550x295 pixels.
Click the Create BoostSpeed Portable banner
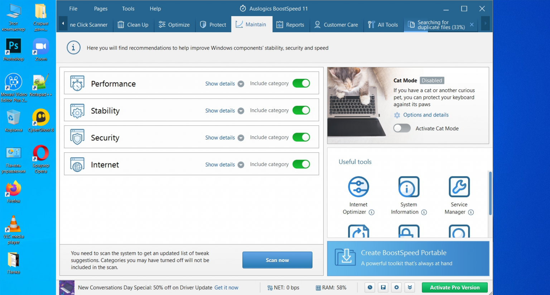coord(408,258)
